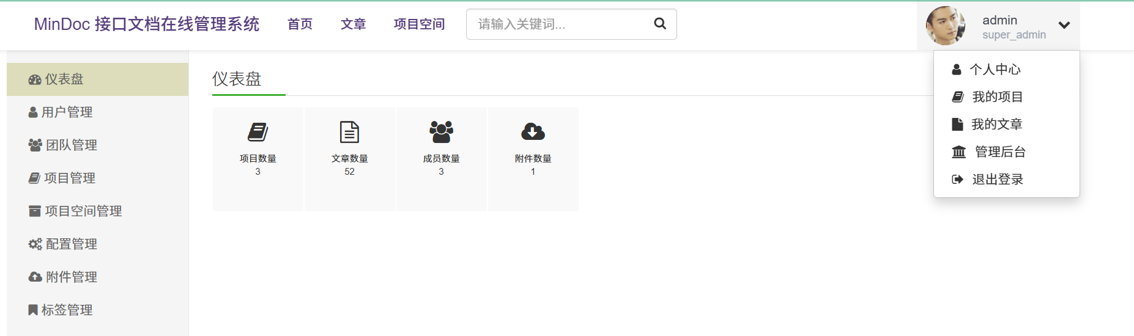The image size is (1134, 336).
Task: Open 我的项目 from the user menu
Action: (997, 97)
